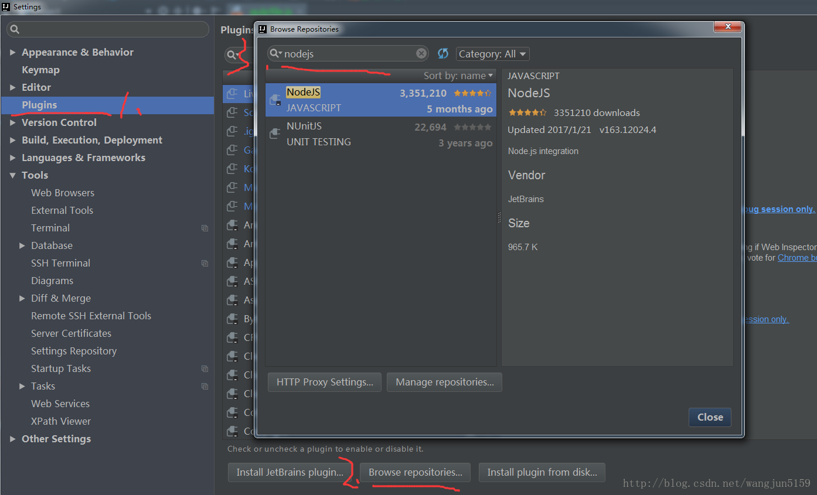Click the IntelliJ icon in Settings title bar
The width and height of the screenshot is (817, 495).
pos(6,6)
